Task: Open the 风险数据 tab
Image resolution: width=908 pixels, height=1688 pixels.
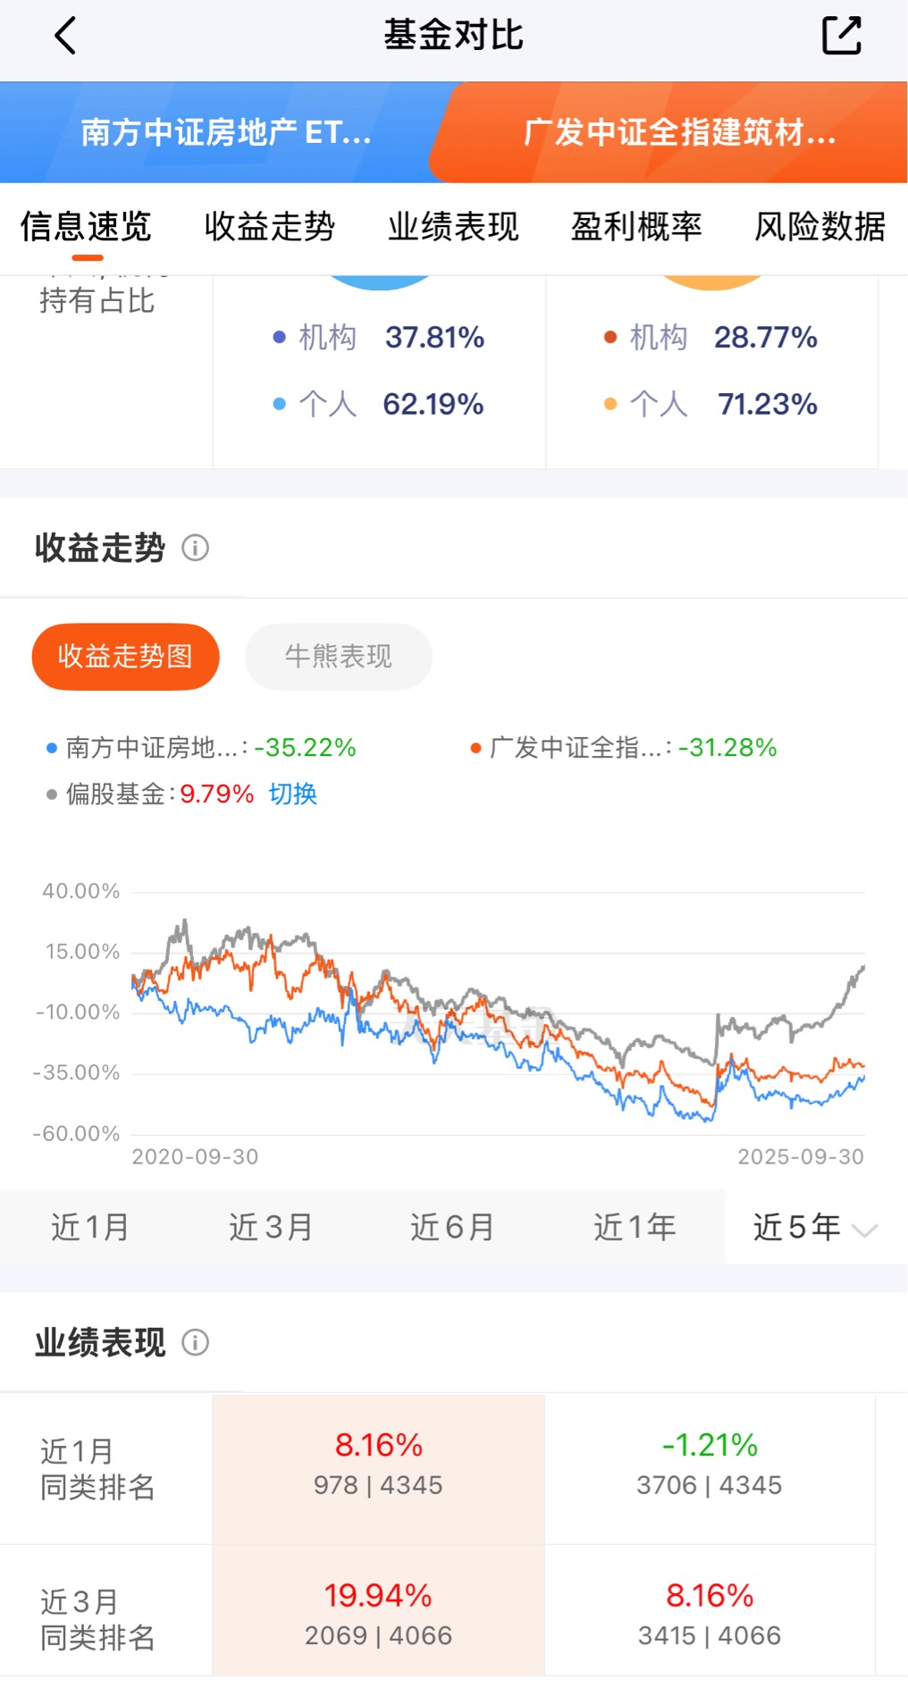Action: click(x=820, y=227)
